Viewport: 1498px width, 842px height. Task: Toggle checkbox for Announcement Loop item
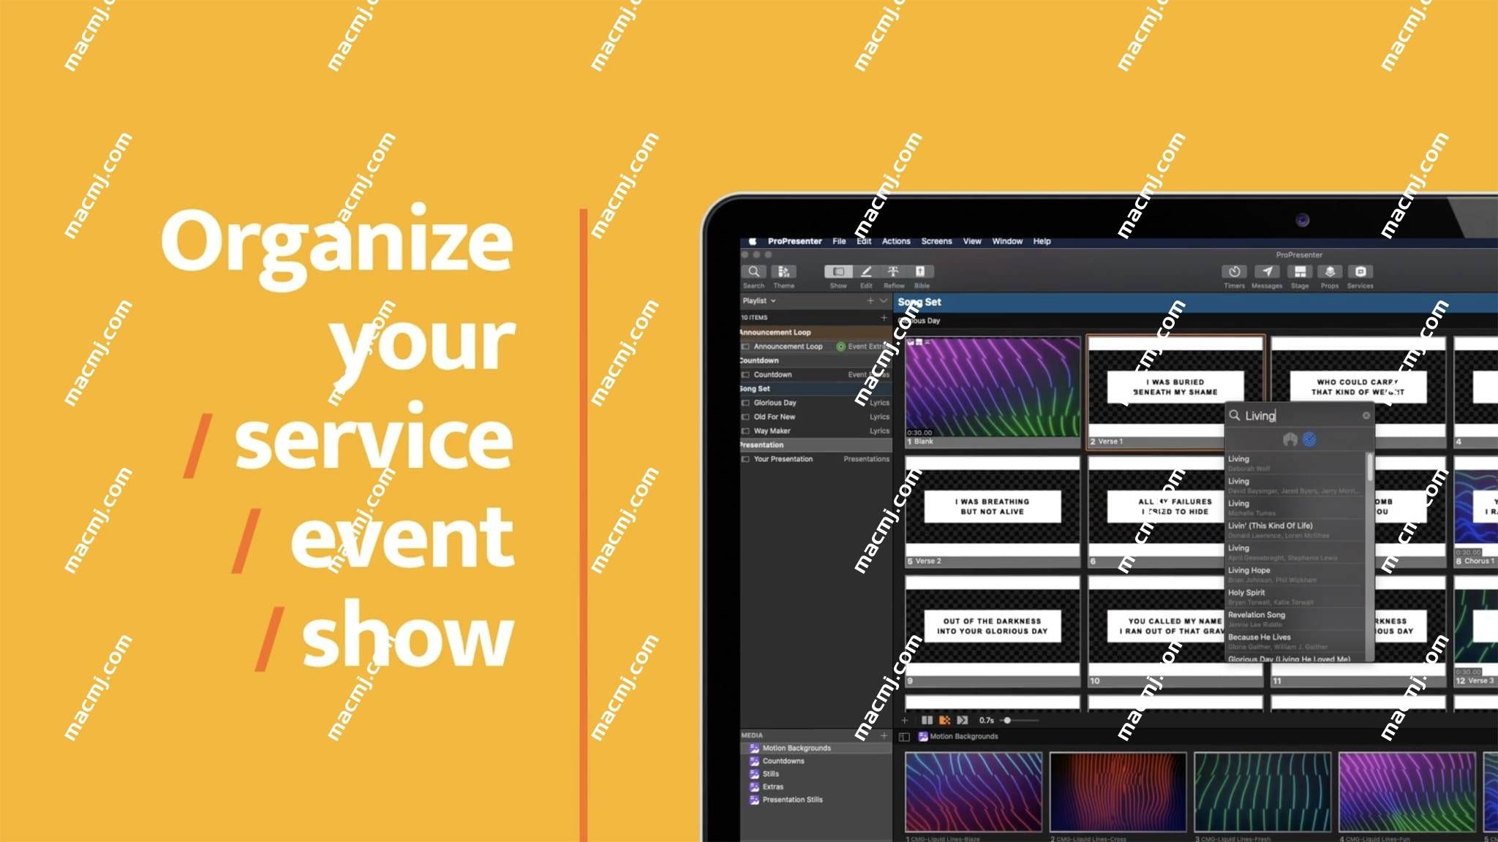click(743, 346)
